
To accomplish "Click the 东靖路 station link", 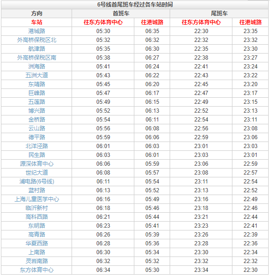I will pos(37,84).
